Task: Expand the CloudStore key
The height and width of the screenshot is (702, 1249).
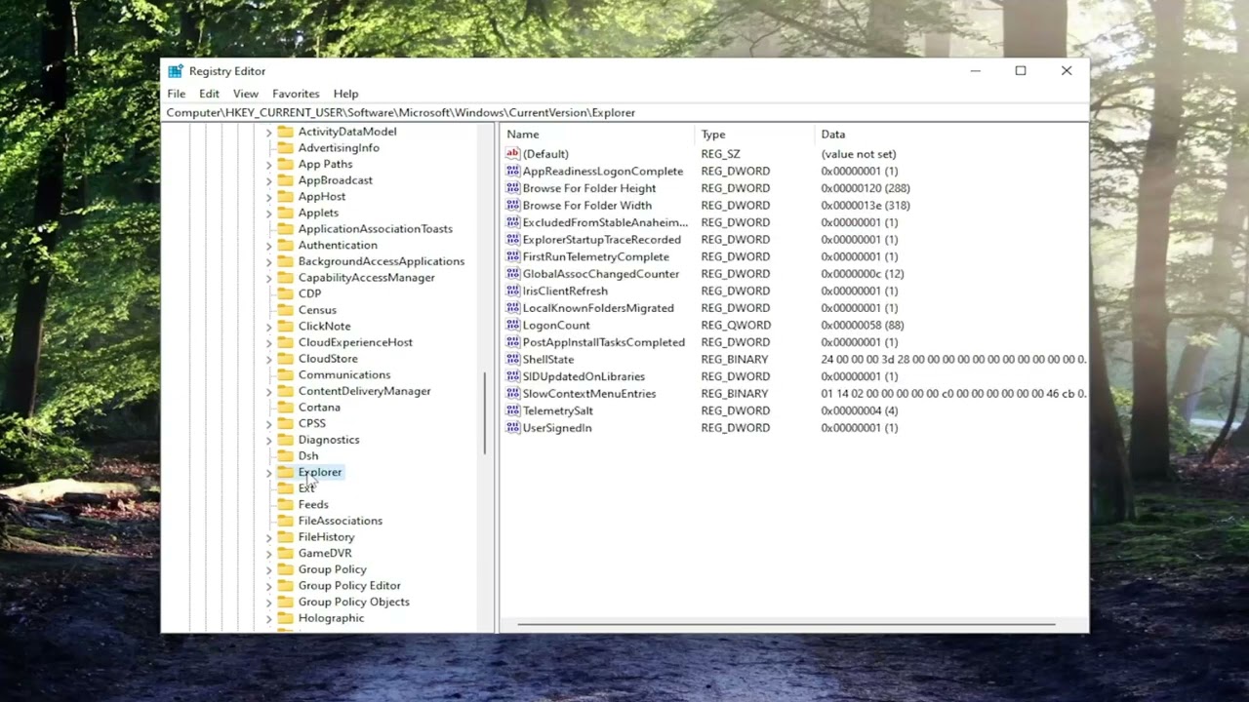Action: tap(268, 359)
